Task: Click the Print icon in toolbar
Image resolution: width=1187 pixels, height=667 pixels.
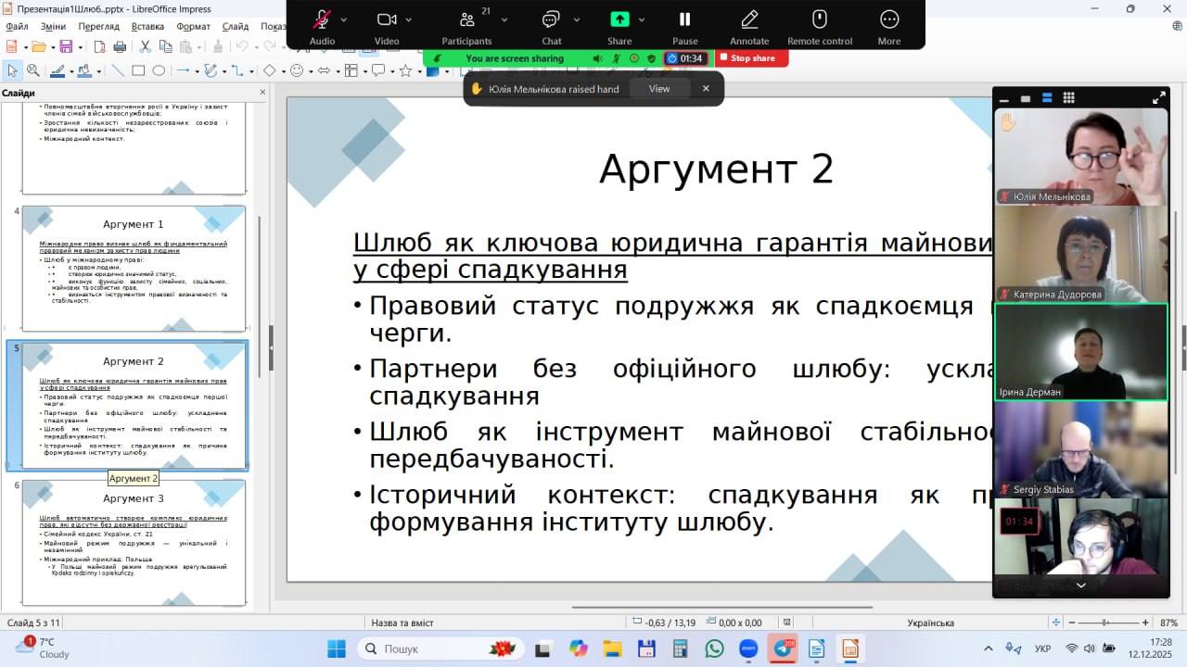Action: [x=120, y=46]
